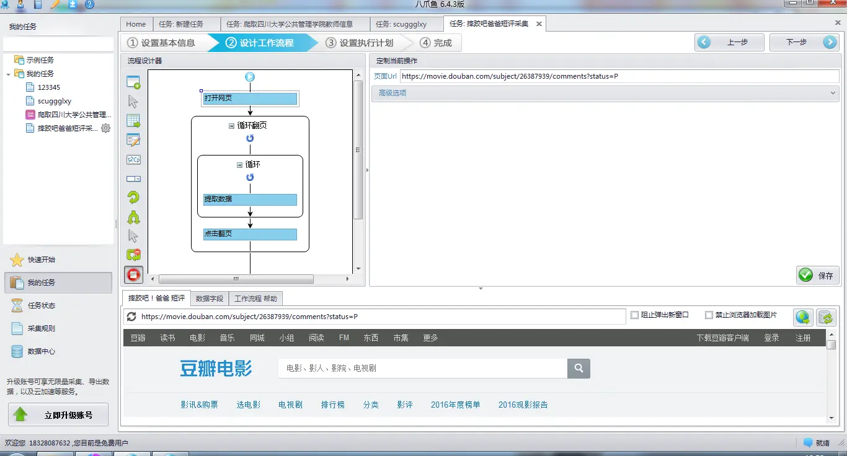Open the help question-mark icon in title bar
This screenshot has width=847, height=456.
[x=89, y=4]
